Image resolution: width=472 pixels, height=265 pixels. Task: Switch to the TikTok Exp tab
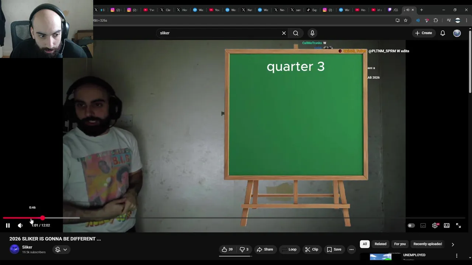312,10
